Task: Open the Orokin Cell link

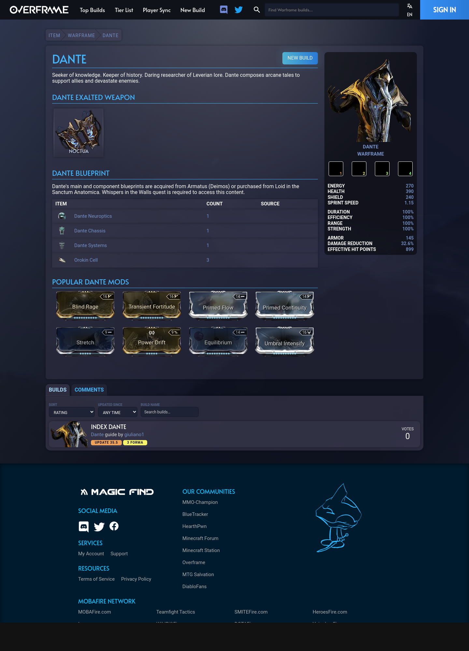Action: 86,260
